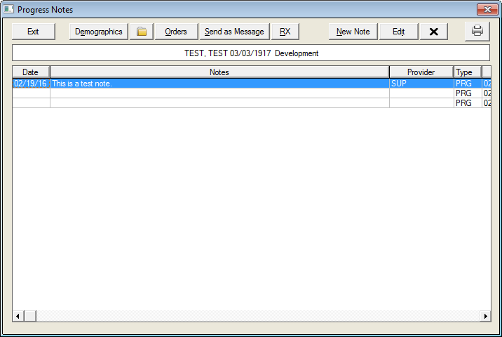Open the RX prescriptions button
The width and height of the screenshot is (502, 337).
click(x=285, y=32)
